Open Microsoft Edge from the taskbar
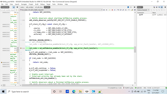Screen dimensions: 167x94 pos(74,91)
